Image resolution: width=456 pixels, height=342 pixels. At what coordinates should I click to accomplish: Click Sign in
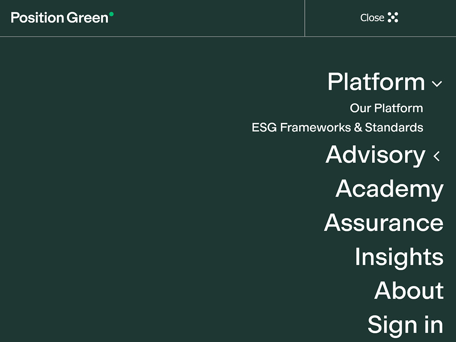405,324
